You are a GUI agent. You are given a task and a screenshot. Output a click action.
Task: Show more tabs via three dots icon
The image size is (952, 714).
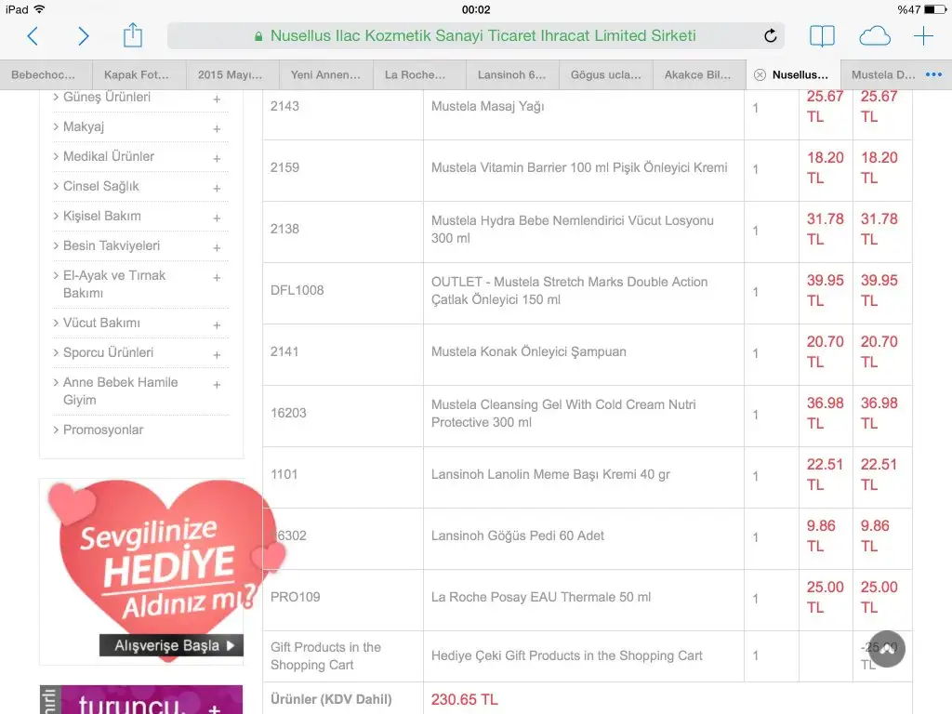(x=933, y=74)
